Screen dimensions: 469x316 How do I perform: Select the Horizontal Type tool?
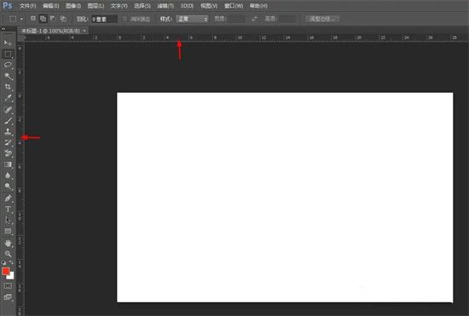point(8,209)
